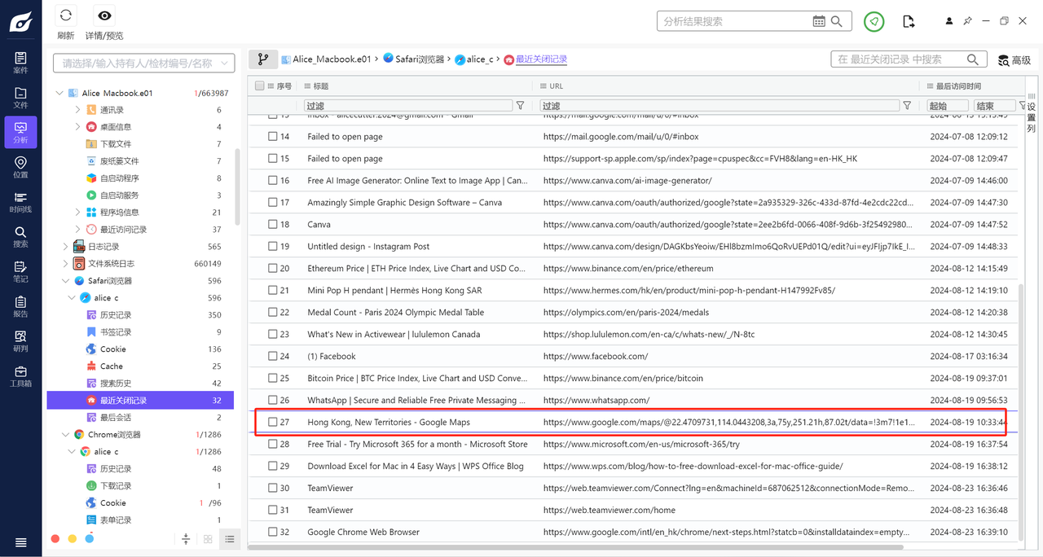
Task: Open the 工具箱 (Toolbox) sidebar section
Action: click(x=20, y=377)
